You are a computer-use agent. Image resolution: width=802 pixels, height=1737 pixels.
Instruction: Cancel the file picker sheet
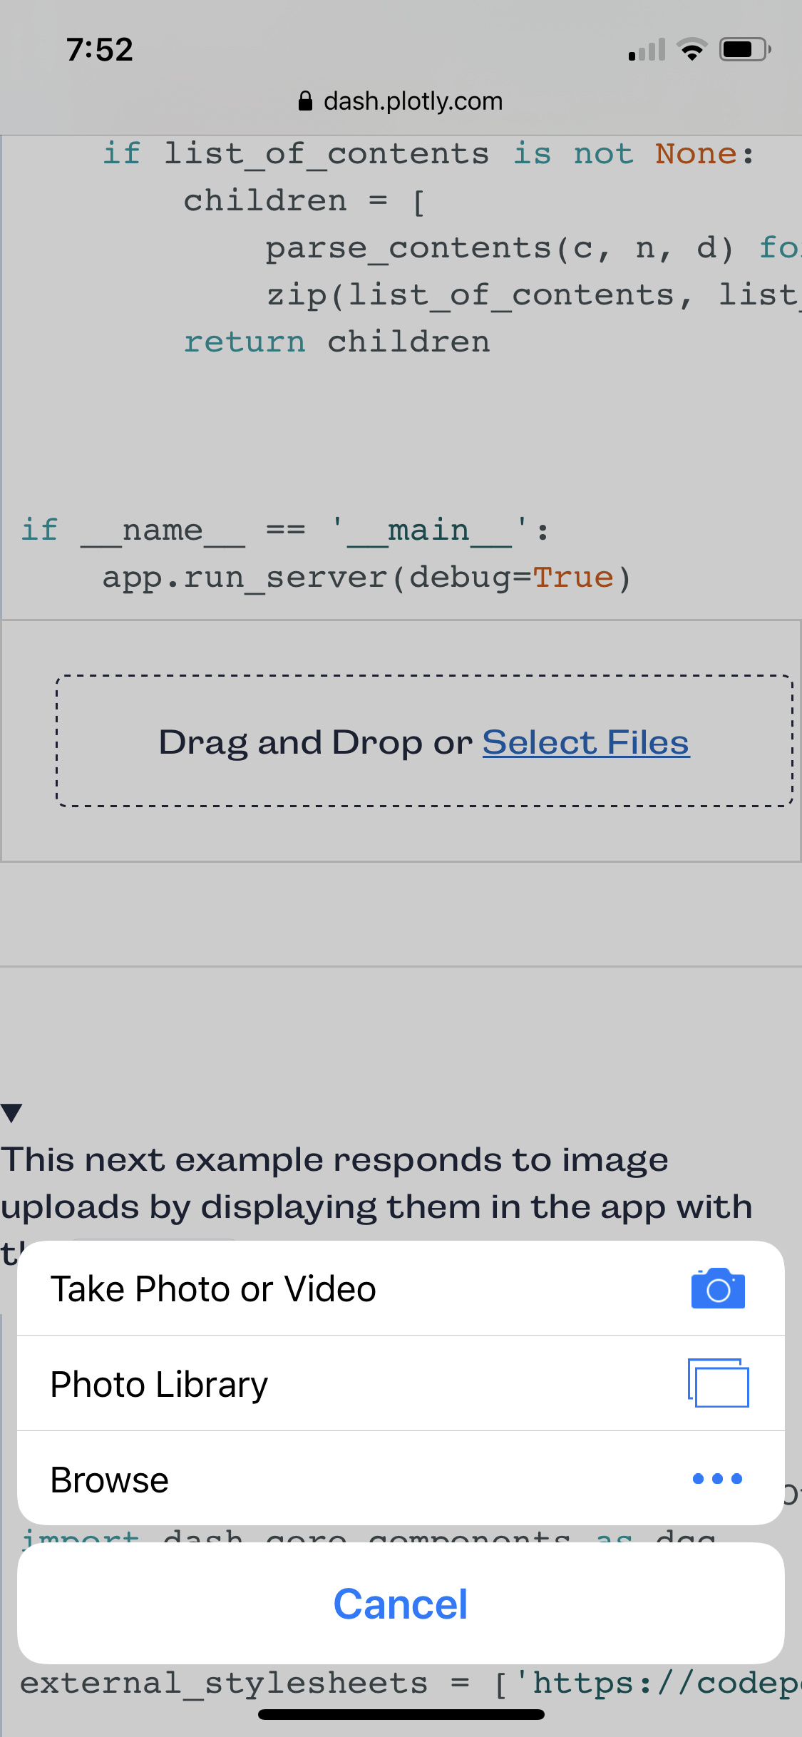pos(401,1604)
